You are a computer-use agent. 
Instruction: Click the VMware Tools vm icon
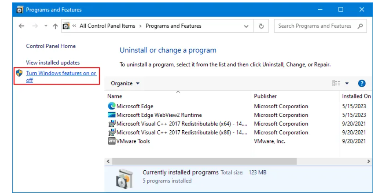point(112,141)
